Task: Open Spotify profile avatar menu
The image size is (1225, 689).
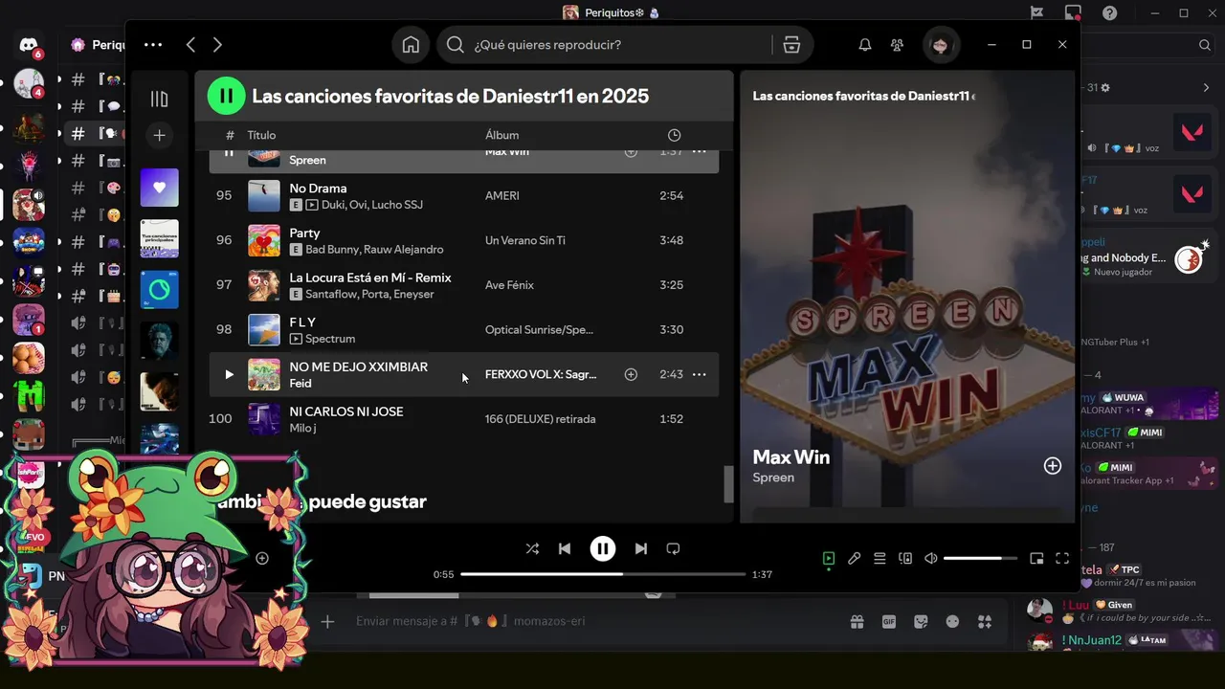Action: [x=940, y=45]
